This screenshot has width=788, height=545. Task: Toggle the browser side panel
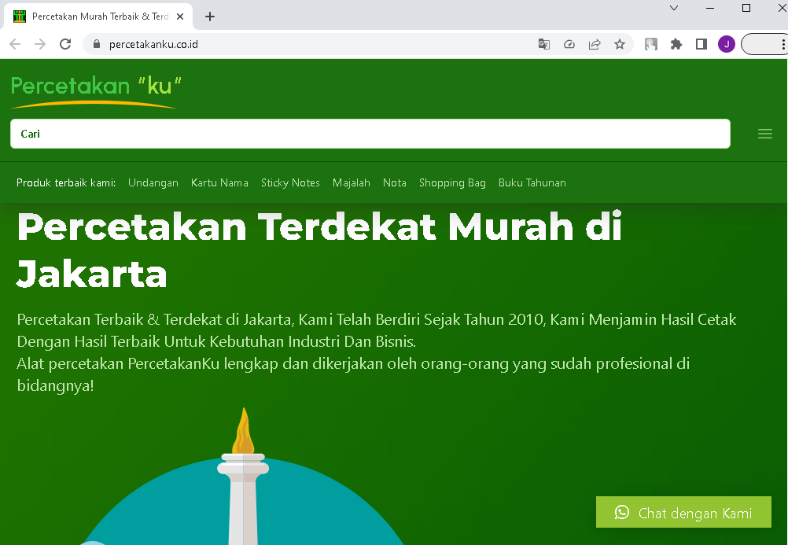pos(701,44)
